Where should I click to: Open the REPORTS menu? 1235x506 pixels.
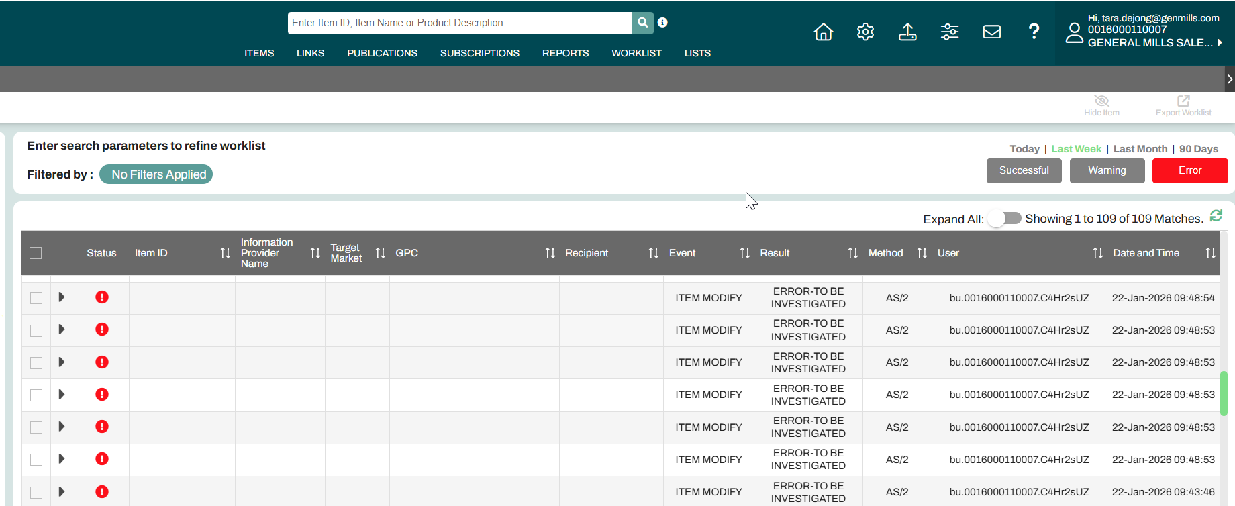pyautogui.click(x=566, y=53)
